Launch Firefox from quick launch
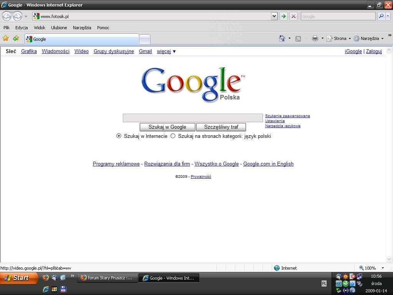This screenshot has width=393, height=295. pyautogui.click(x=46, y=277)
